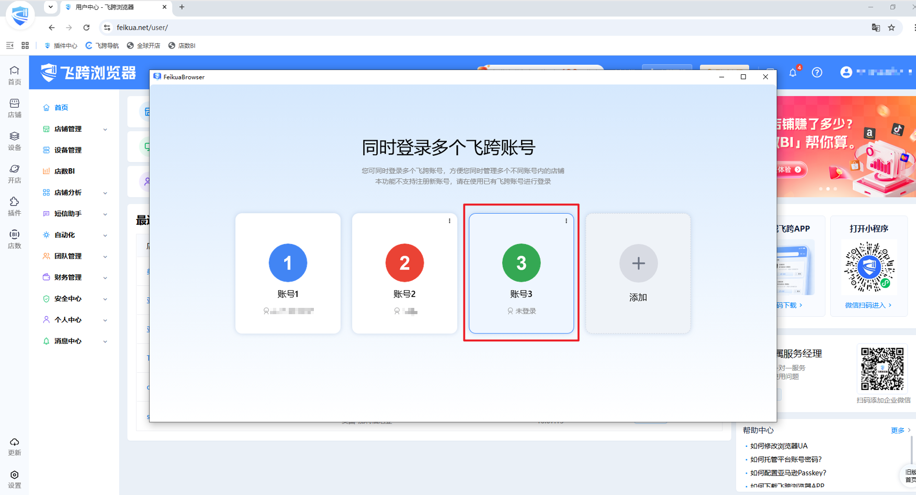Open the 首页 icon in the left rail
The width and height of the screenshot is (916, 495).
tap(15, 75)
